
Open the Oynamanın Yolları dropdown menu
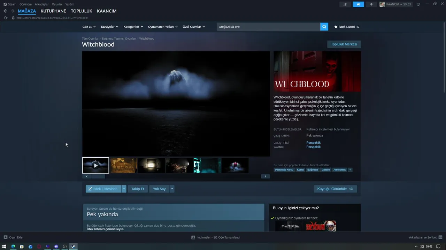[x=163, y=27]
